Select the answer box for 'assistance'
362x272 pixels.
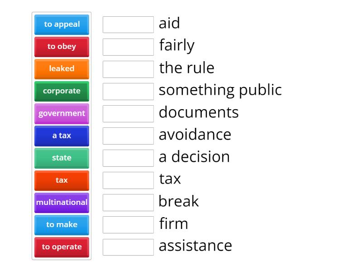(128, 247)
